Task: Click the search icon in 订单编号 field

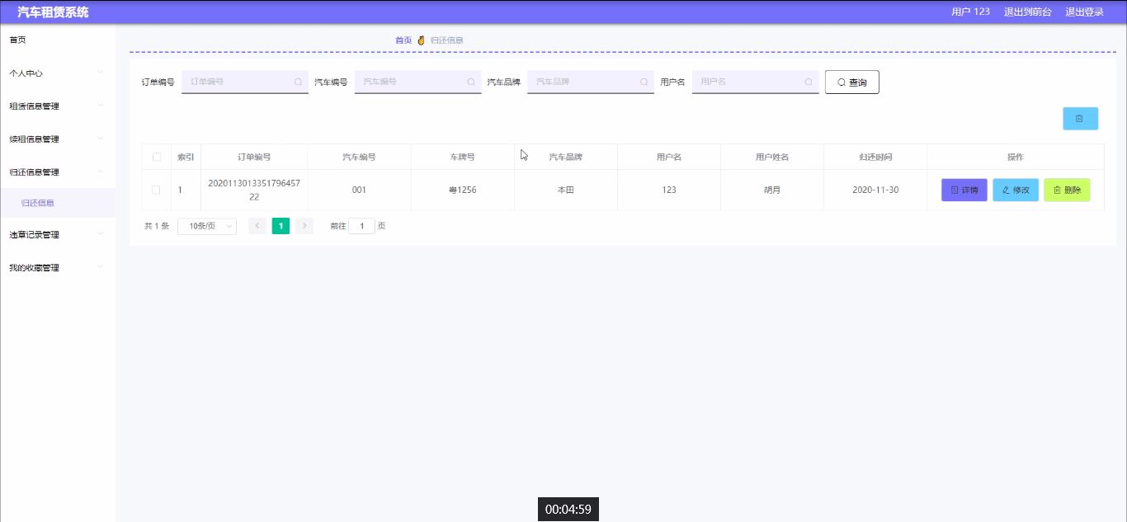Action: [298, 82]
